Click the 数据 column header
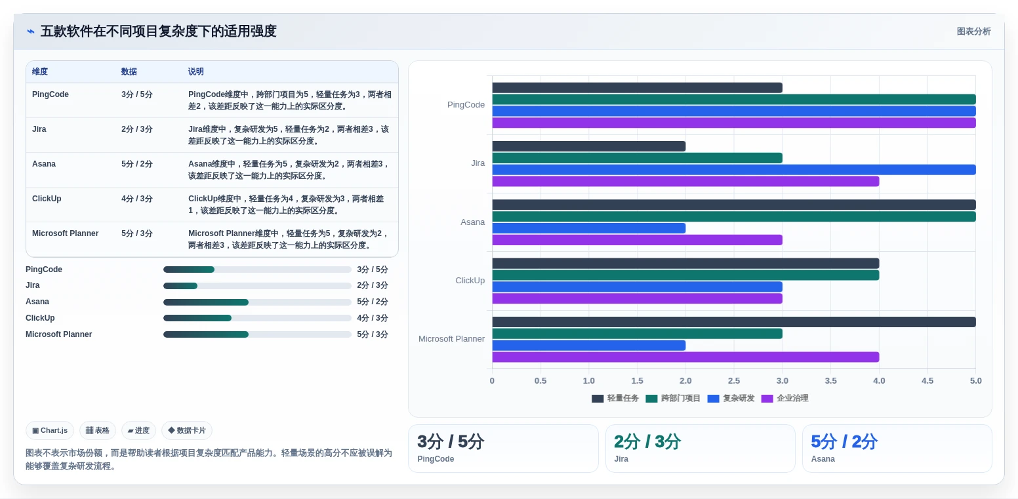 [x=129, y=71]
